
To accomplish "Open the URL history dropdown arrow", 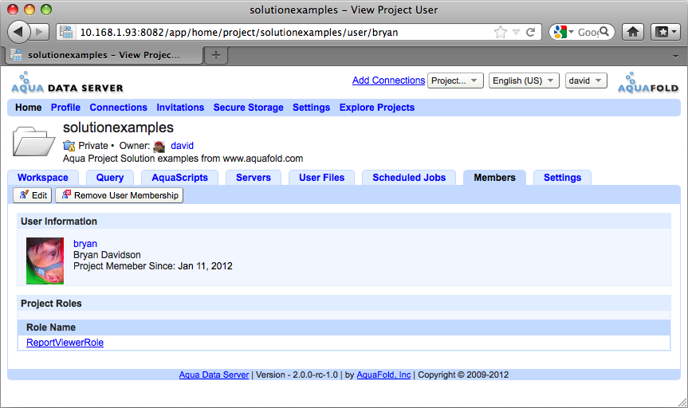I will pos(517,32).
